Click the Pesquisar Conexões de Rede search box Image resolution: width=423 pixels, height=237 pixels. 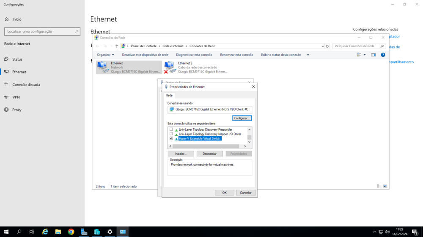(x=357, y=46)
